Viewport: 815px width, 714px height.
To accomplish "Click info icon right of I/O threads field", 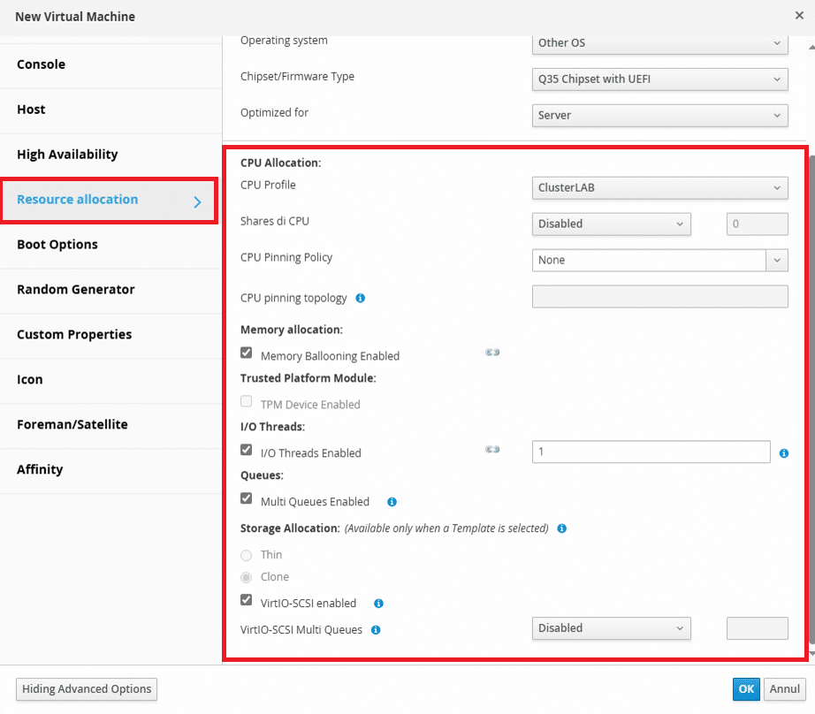I will pos(784,454).
